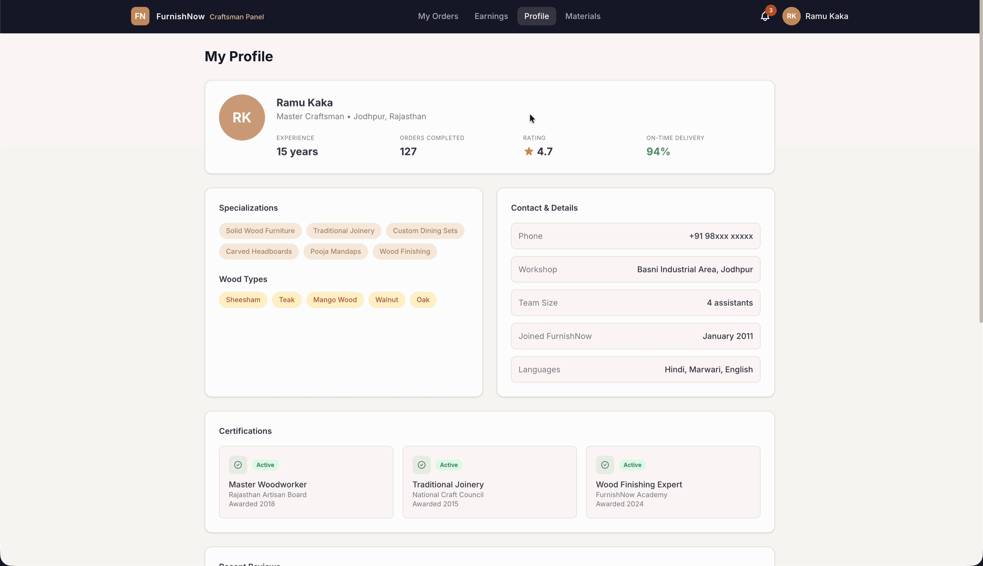Screen dimensions: 983x566
Task: Select the Sheesham wood type chip
Action: click(243, 300)
